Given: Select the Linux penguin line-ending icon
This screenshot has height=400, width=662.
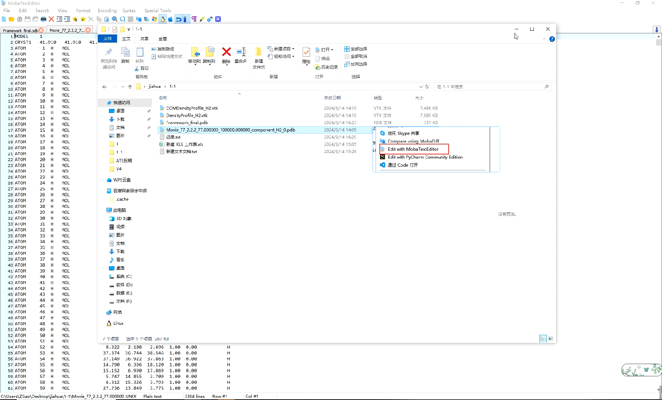Looking at the screenshot, I should click(163, 19).
